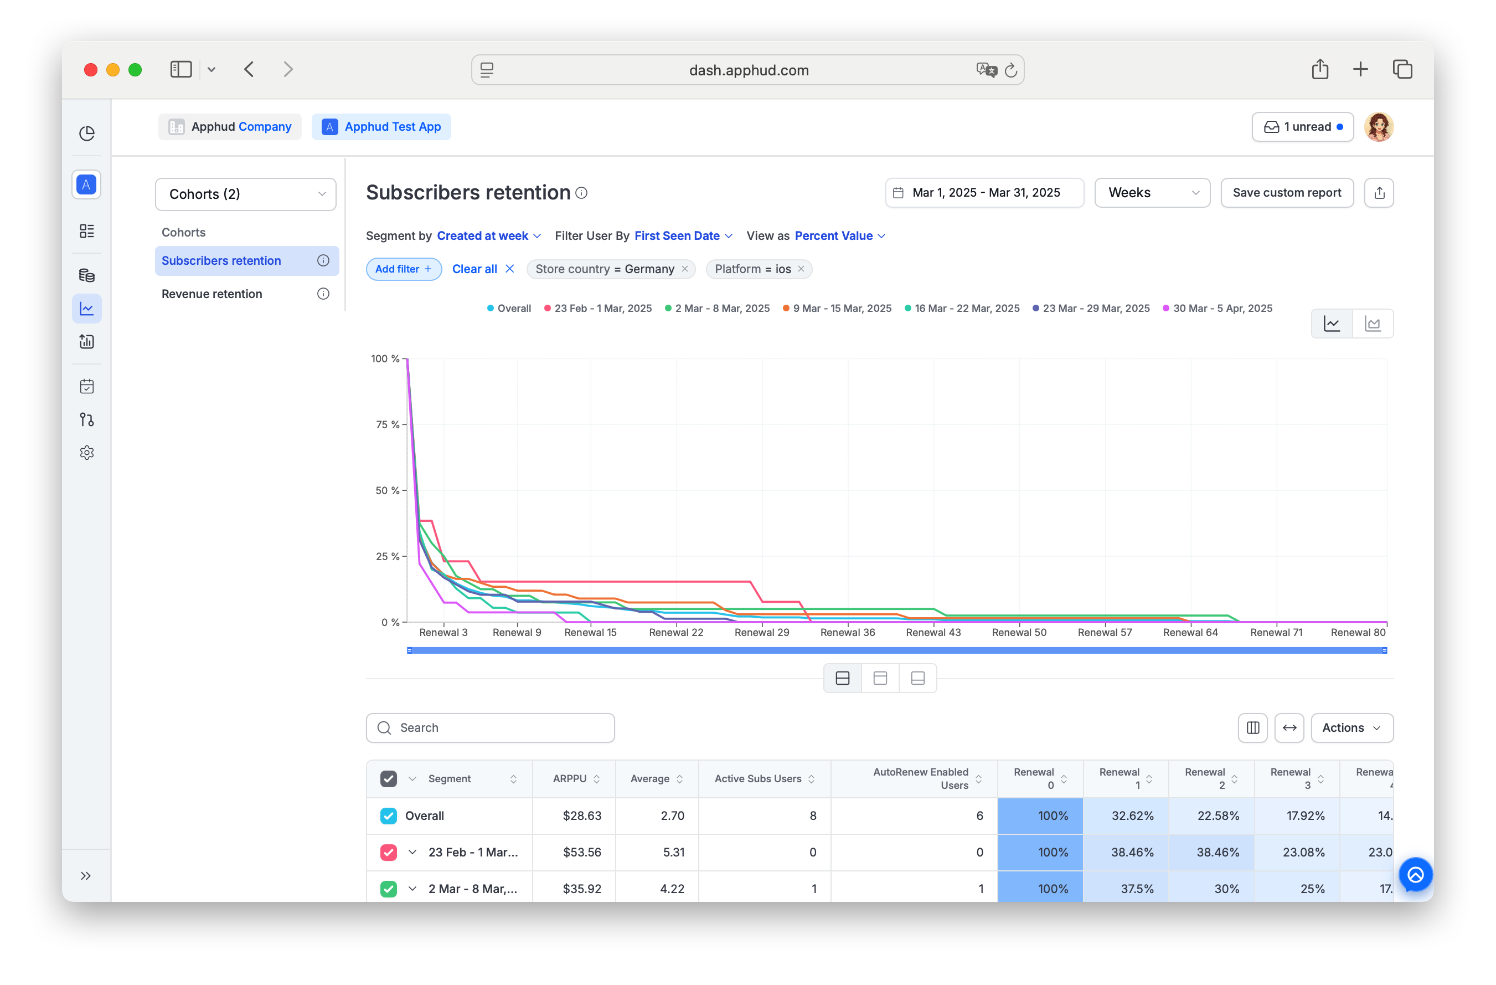The height and width of the screenshot is (985, 1496).
Task: Switch to line chart view icon
Action: click(x=1332, y=324)
